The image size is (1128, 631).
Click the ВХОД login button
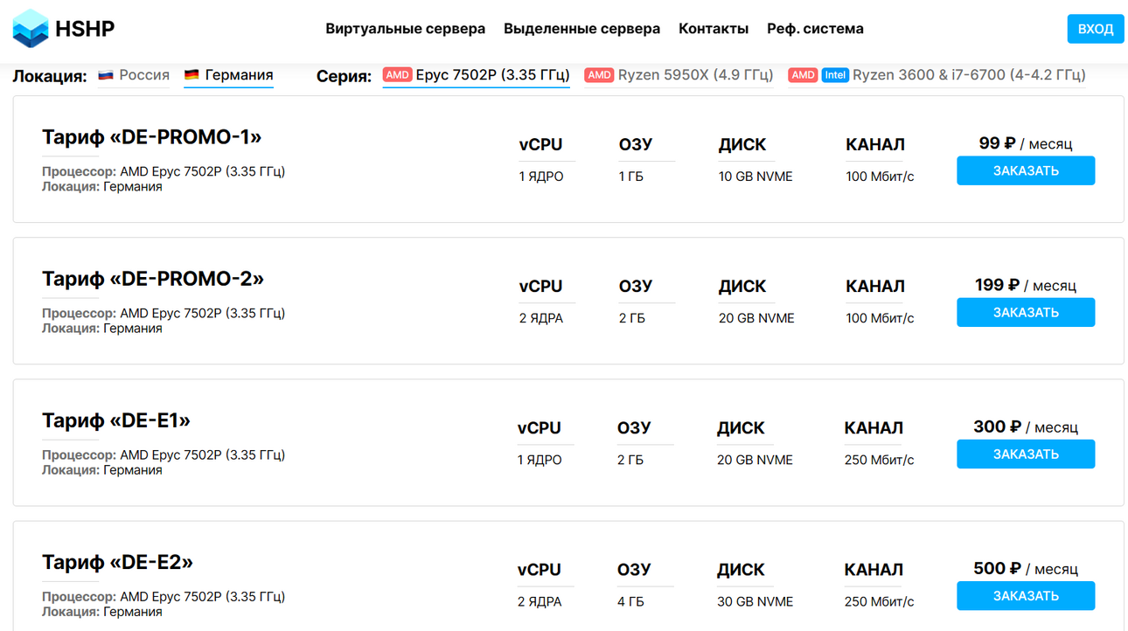point(1096,29)
